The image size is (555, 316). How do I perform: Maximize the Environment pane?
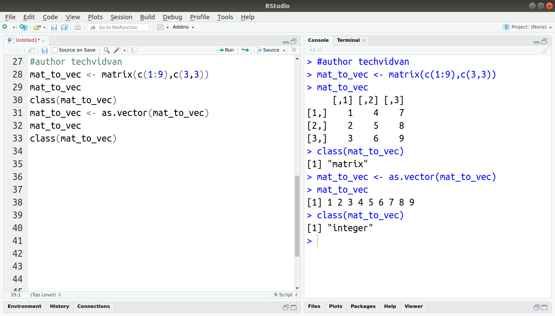coord(294,307)
